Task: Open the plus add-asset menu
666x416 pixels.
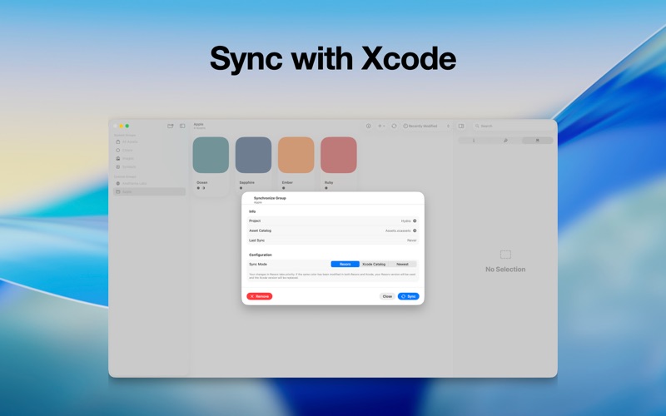Action: [x=381, y=126]
